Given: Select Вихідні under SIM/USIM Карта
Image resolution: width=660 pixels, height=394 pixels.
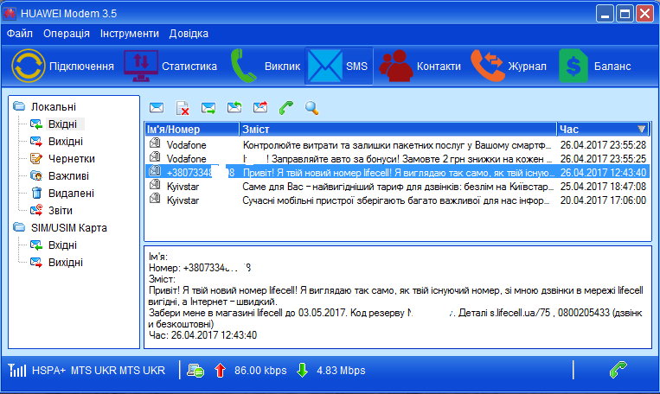Looking at the screenshot, I should pos(66,262).
